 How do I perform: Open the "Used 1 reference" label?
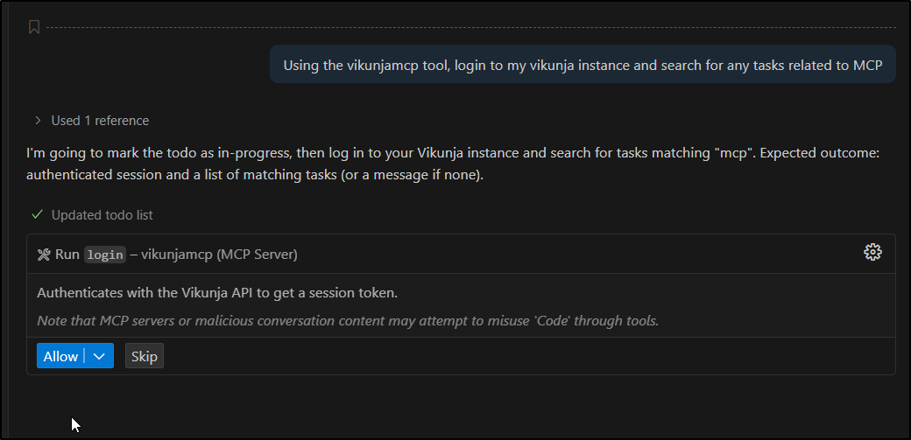point(100,121)
